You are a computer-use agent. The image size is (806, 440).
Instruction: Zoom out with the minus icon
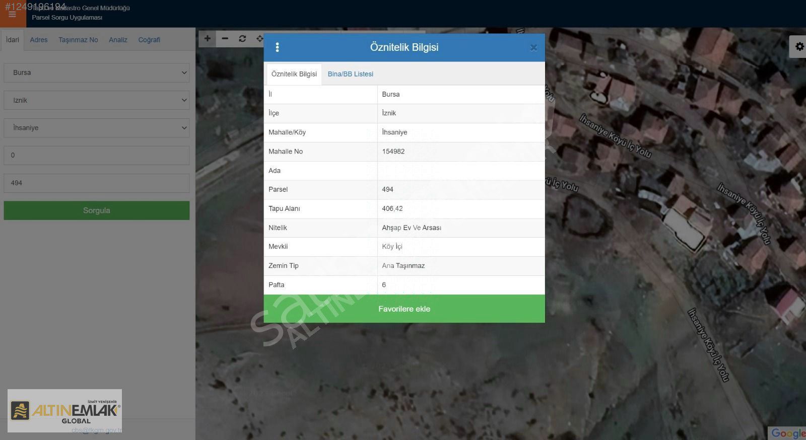[x=225, y=39]
